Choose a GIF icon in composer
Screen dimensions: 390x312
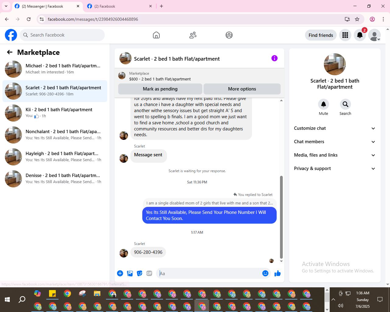coord(149,273)
